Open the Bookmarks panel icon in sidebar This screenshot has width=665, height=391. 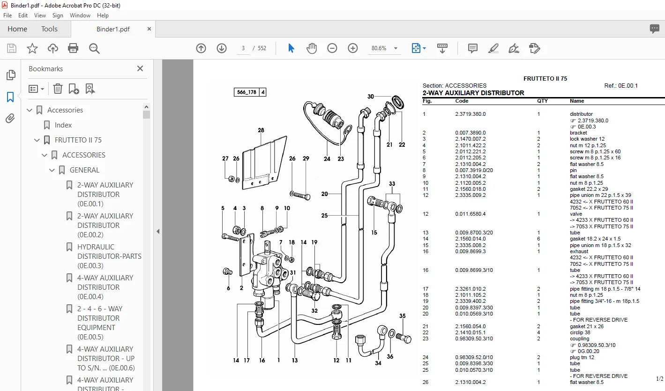(x=10, y=97)
